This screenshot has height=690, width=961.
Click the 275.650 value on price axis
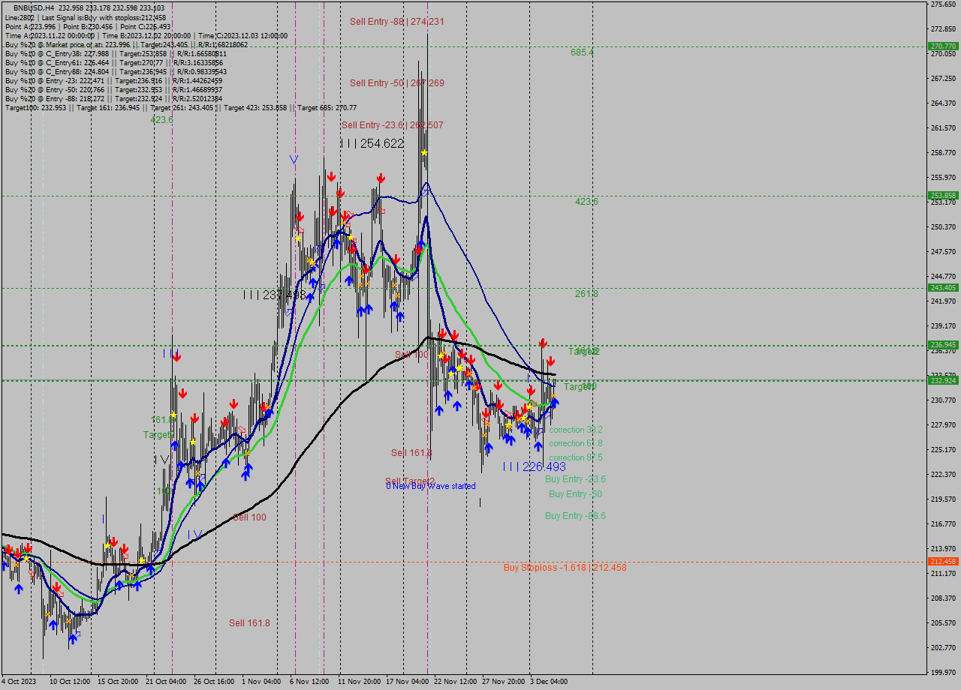click(x=943, y=4)
